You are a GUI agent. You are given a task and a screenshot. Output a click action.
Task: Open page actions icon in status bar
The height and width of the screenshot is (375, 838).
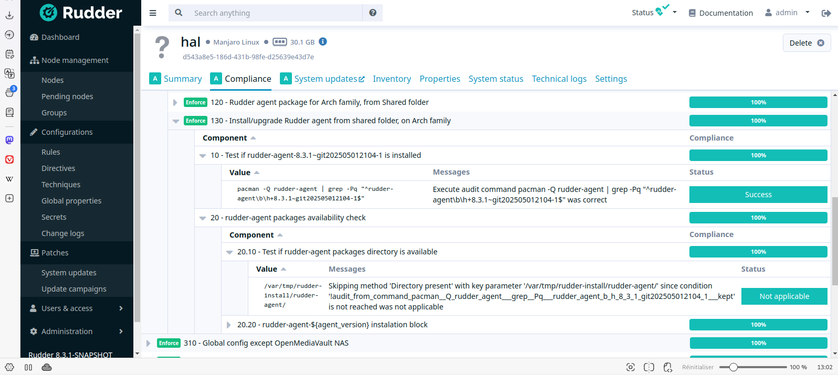pyautogui.click(x=668, y=367)
